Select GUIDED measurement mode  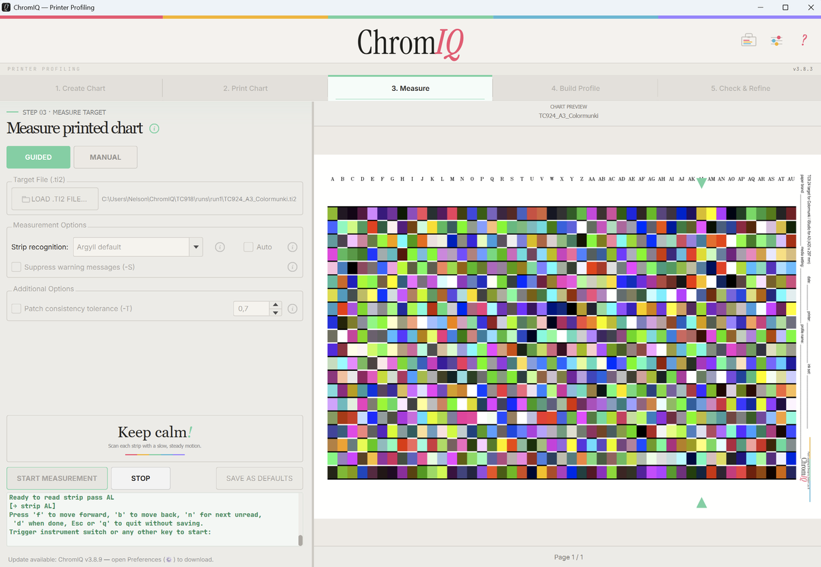pos(38,157)
